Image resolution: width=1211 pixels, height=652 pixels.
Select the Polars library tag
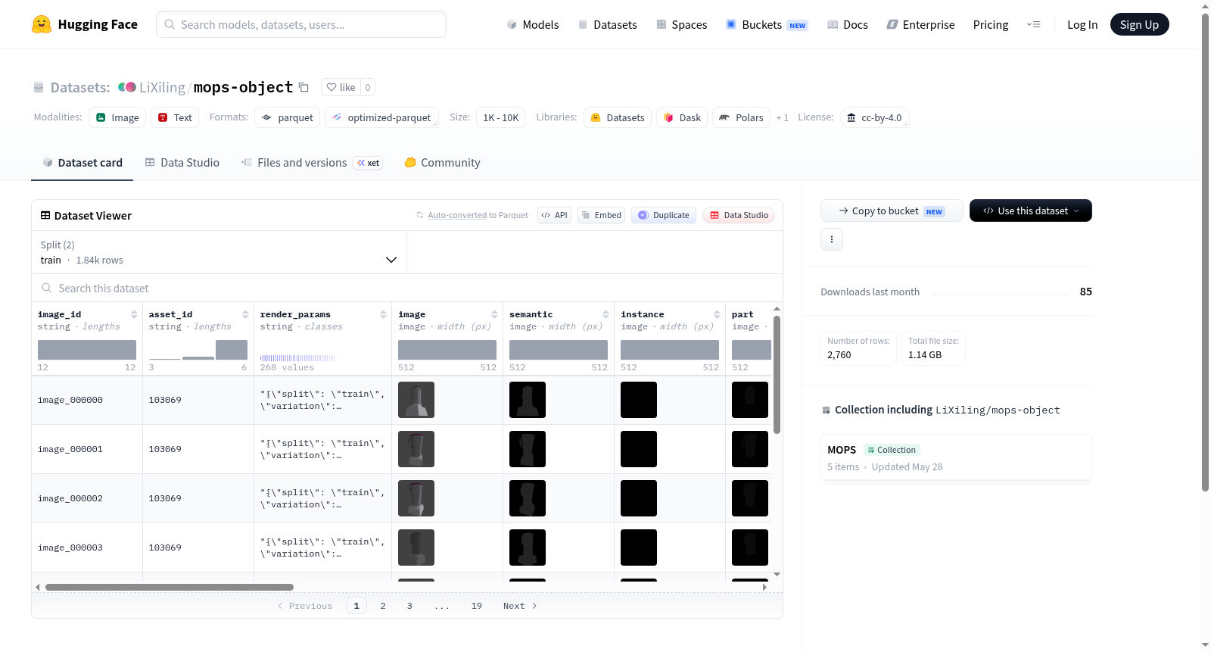pyautogui.click(x=741, y=117)
